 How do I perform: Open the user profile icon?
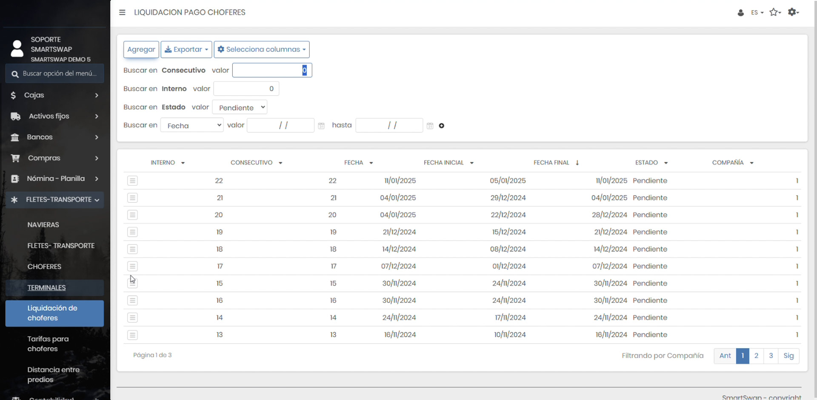click(740, 13)
